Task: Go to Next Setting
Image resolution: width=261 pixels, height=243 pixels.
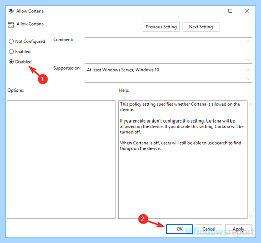Action: (x=201, y=27)
